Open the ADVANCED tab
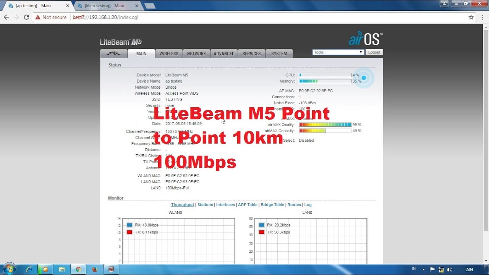The height and width of the screenshot is (275, 489). [224, 53]
